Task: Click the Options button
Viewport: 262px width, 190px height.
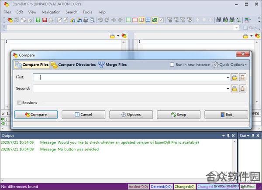Action: coord(131,115)
